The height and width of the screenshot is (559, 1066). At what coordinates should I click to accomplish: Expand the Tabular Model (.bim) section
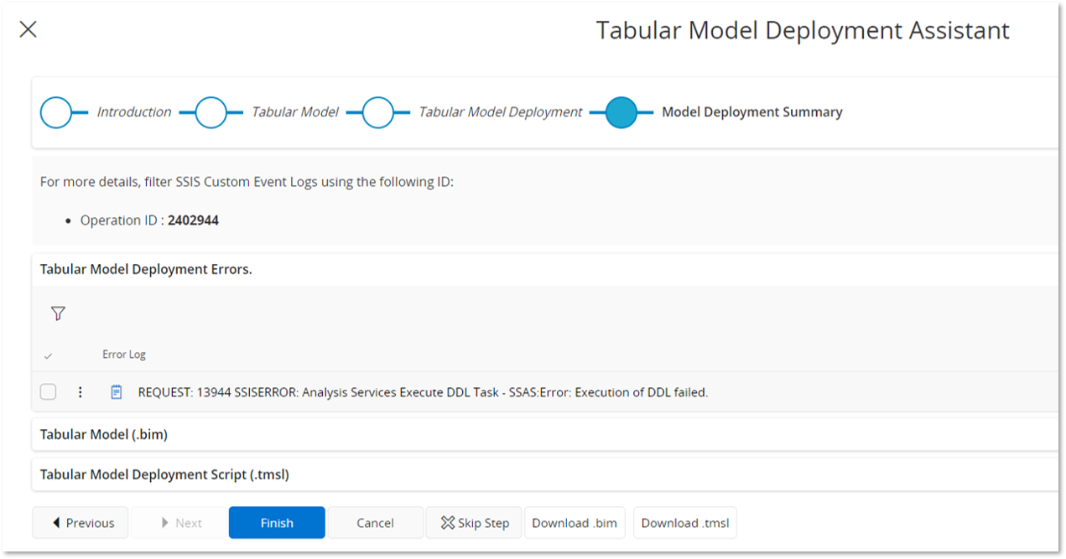coord(545,434)
